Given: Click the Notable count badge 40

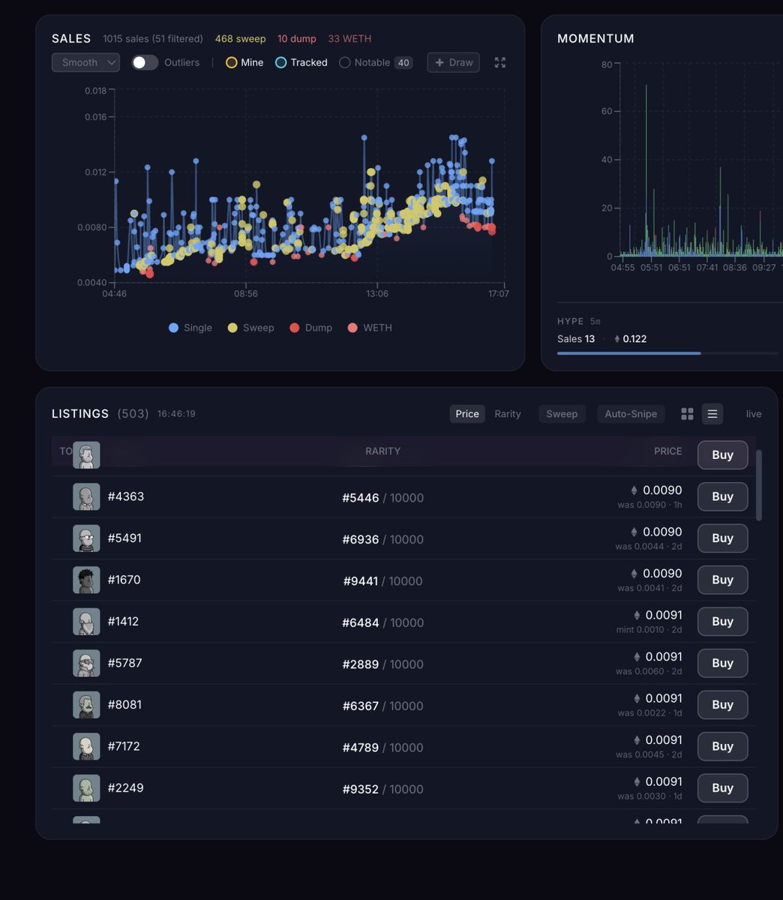Looking at the screenshot, I should point(403,62).
